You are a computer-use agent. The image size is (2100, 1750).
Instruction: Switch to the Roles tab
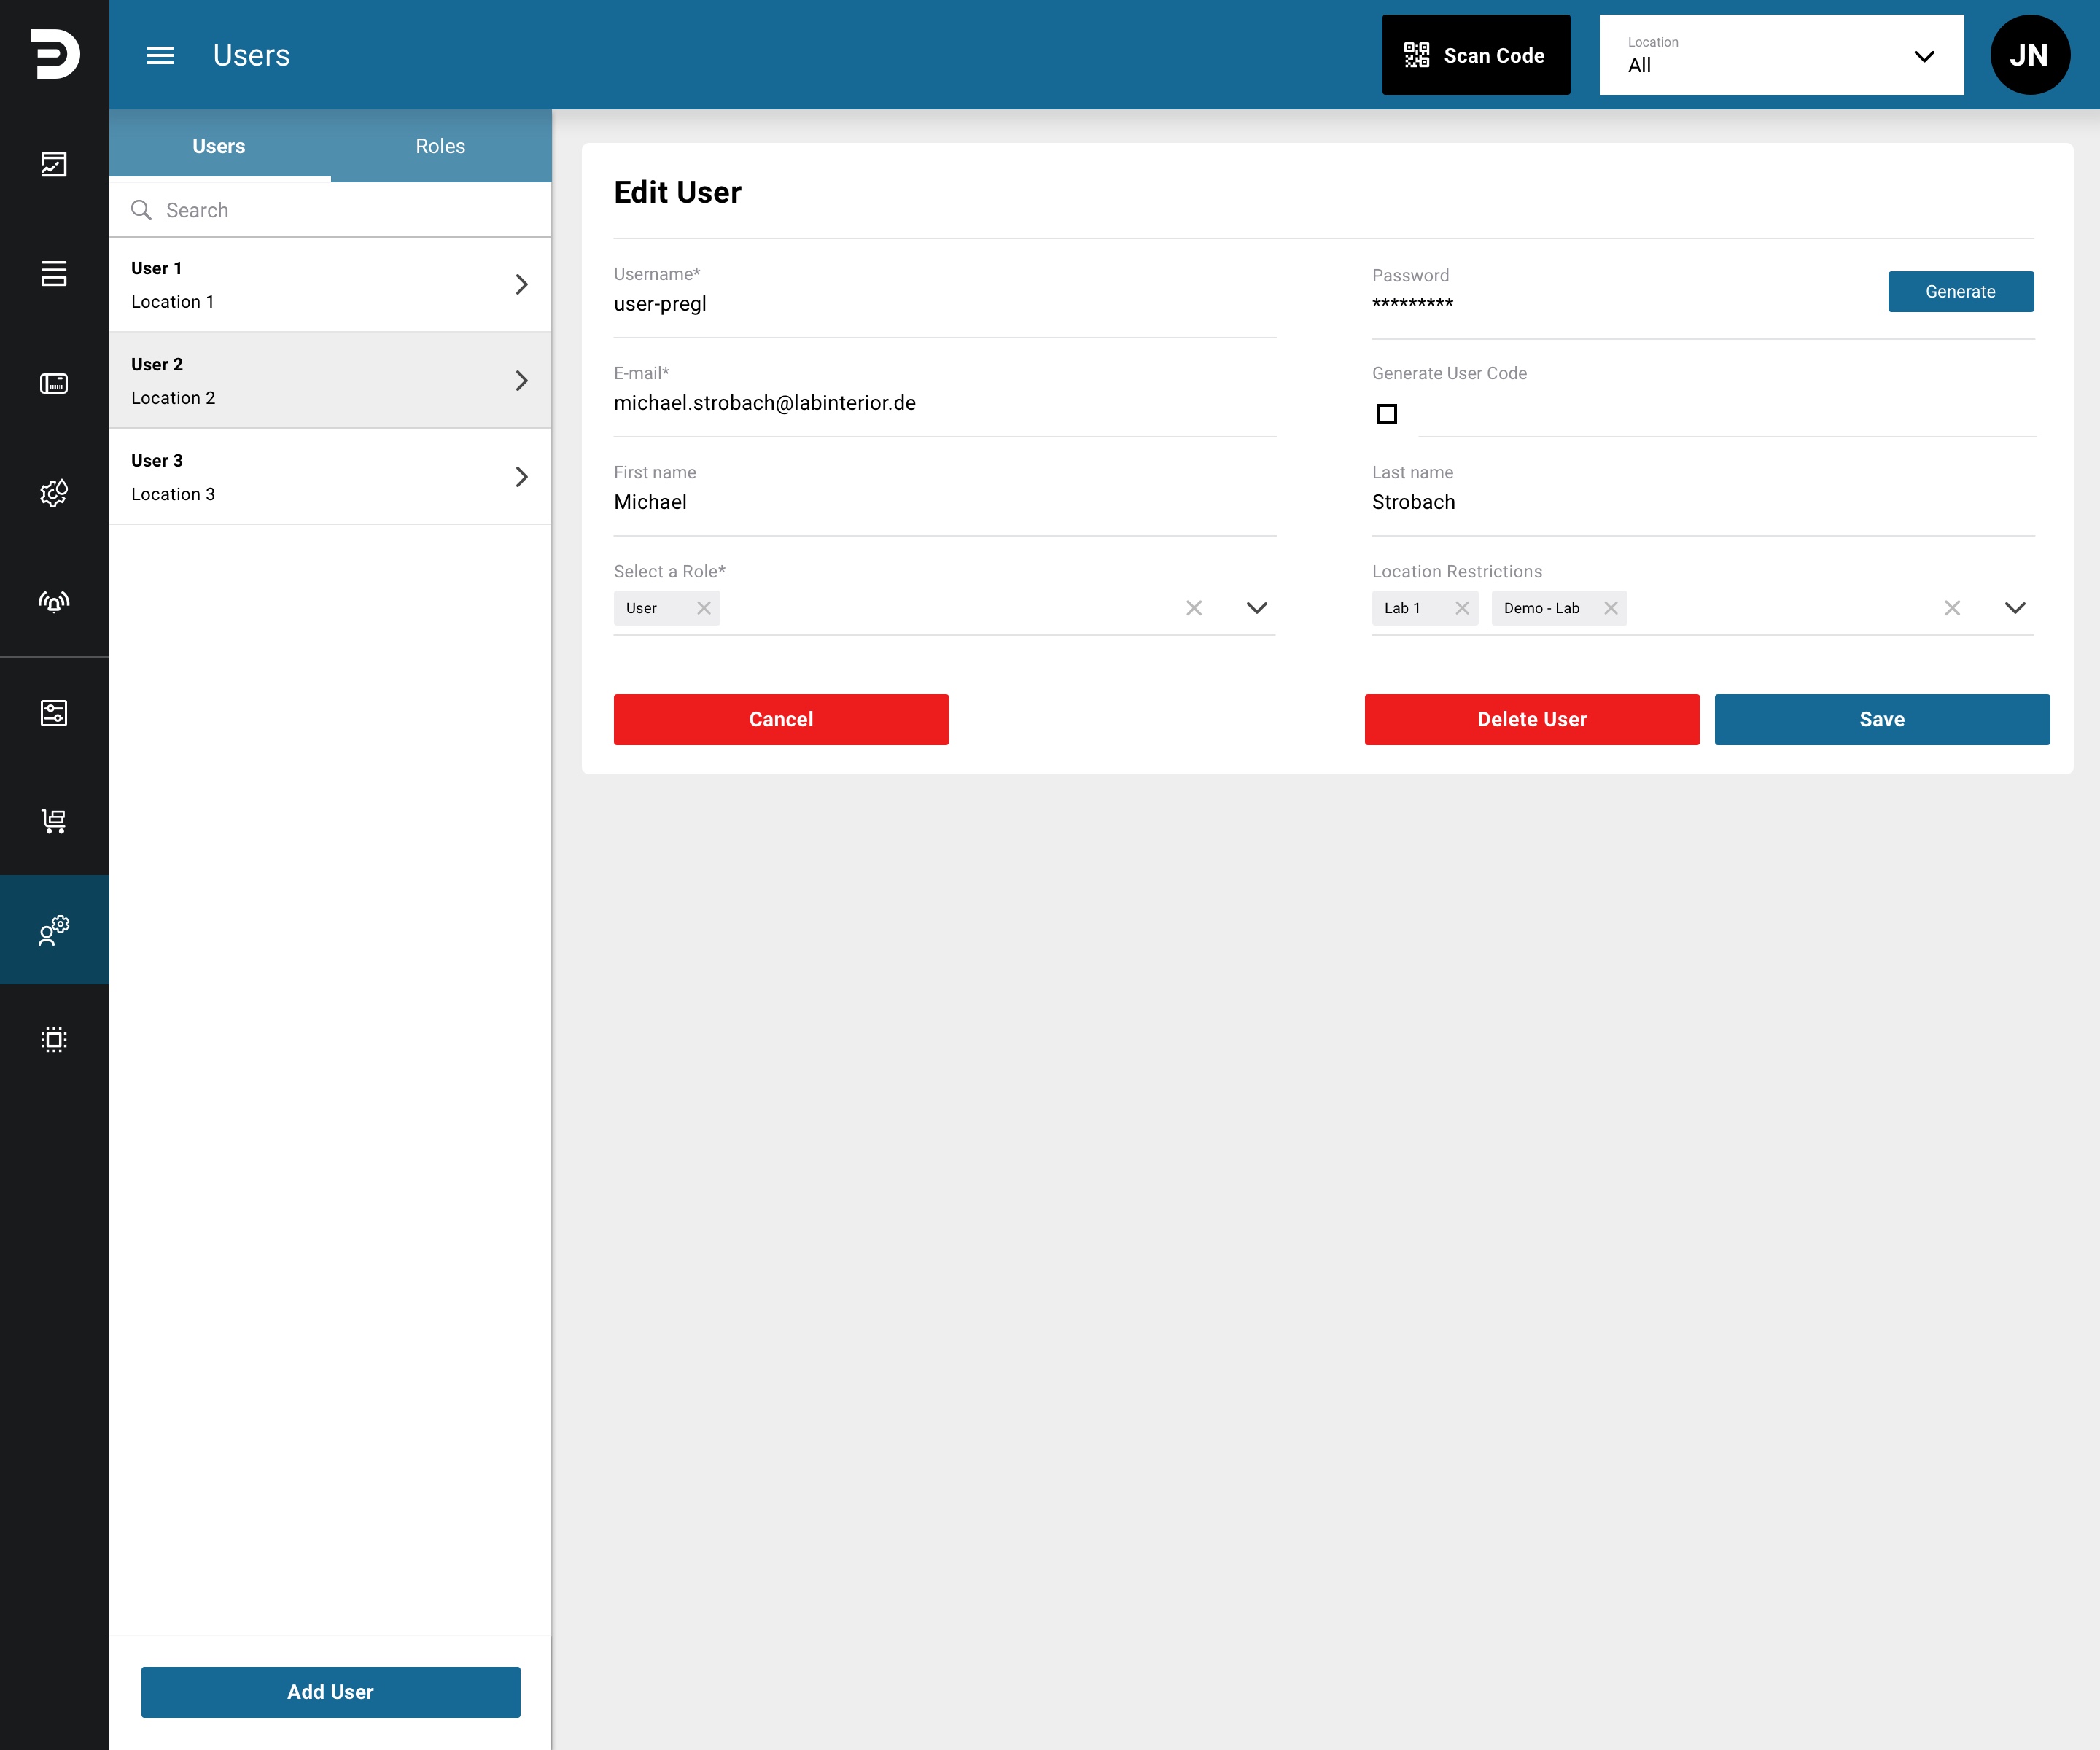[441, 146]
